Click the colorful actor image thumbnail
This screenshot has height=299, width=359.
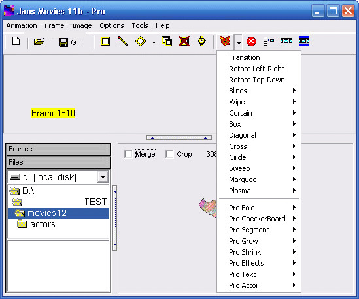[x=208, y=208]
